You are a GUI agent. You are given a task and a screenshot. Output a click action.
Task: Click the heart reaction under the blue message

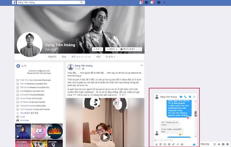click(x=188, y=118)
